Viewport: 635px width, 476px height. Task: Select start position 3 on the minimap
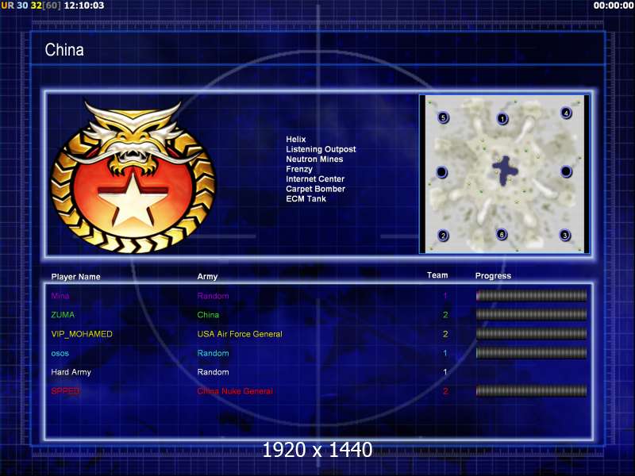(565, 235)
